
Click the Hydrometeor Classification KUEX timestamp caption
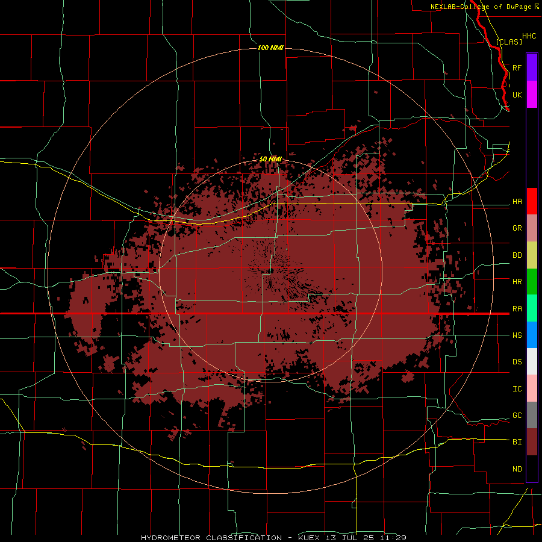point(273,538)
